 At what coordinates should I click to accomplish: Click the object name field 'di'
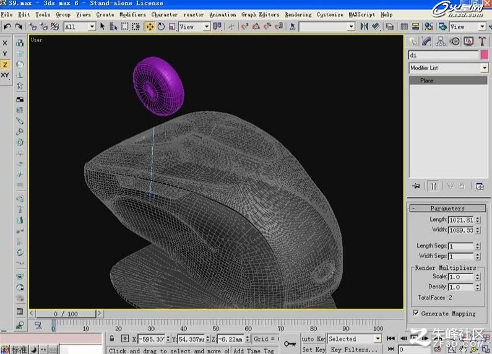click(444, 55)
